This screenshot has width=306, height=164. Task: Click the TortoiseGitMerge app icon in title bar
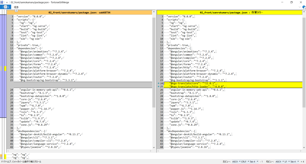[x=2, y=2]
